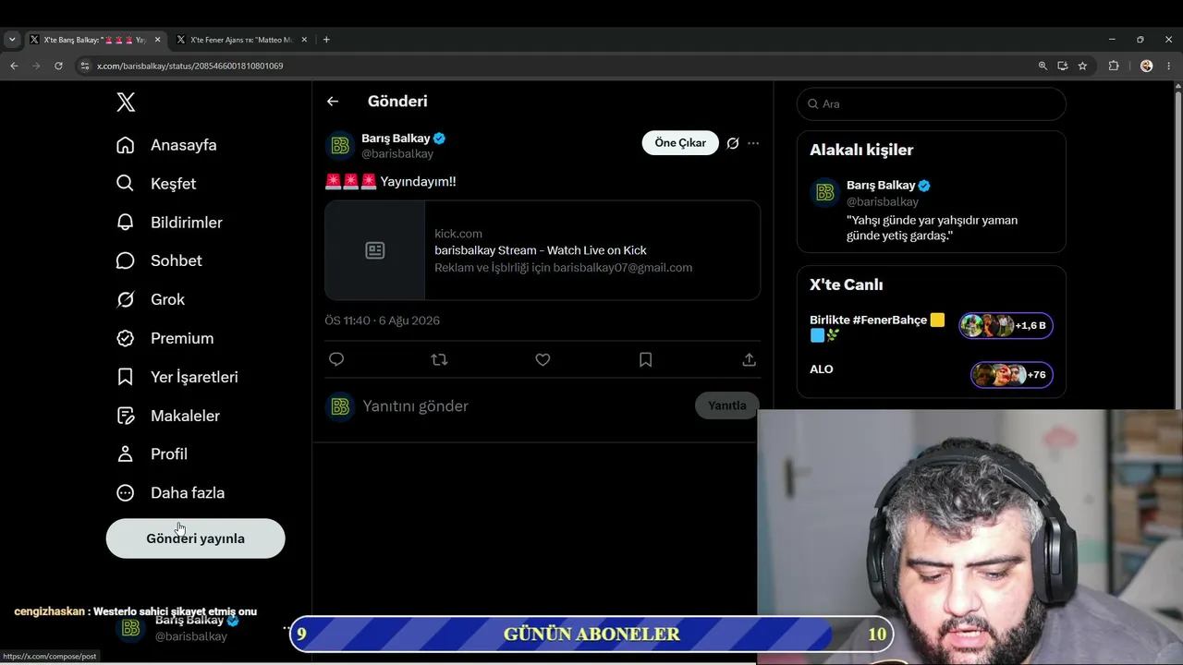1183x665 pixels.
Task: Open the Chrome three-dot menu
Action: pyautogui.click(x=1168, y=66)
